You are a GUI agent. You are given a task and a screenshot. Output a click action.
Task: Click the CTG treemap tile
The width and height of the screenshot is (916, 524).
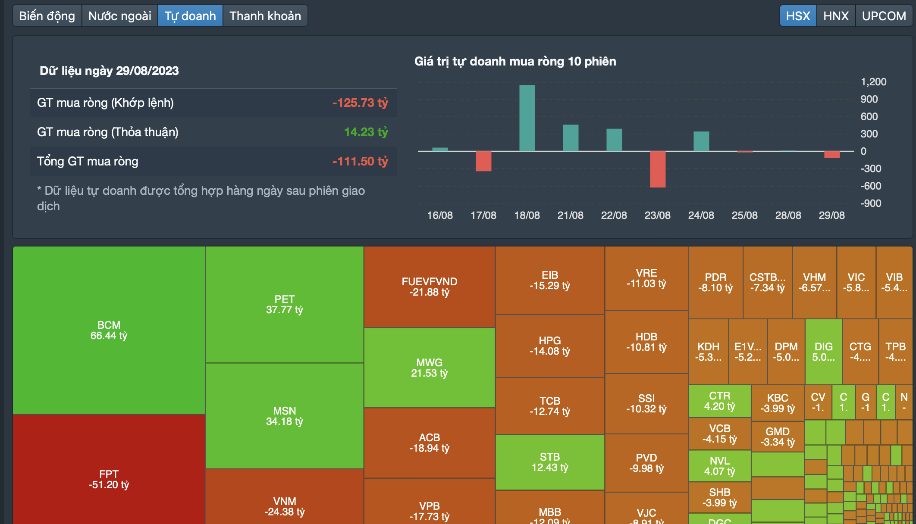coord(860,352)
